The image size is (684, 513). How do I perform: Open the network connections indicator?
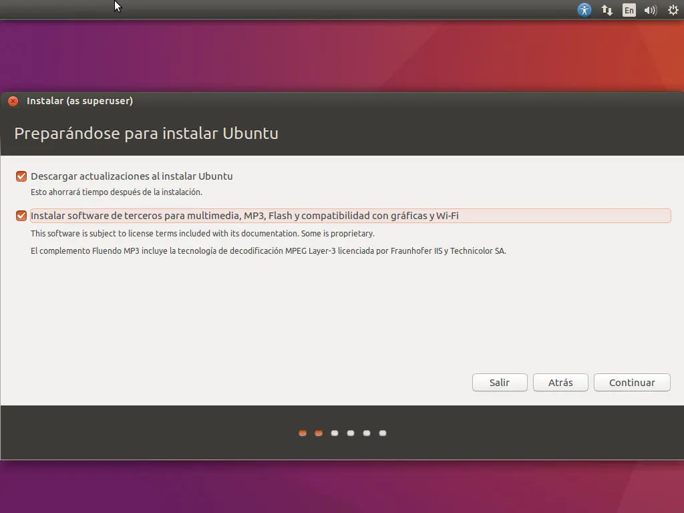(607, 10)
